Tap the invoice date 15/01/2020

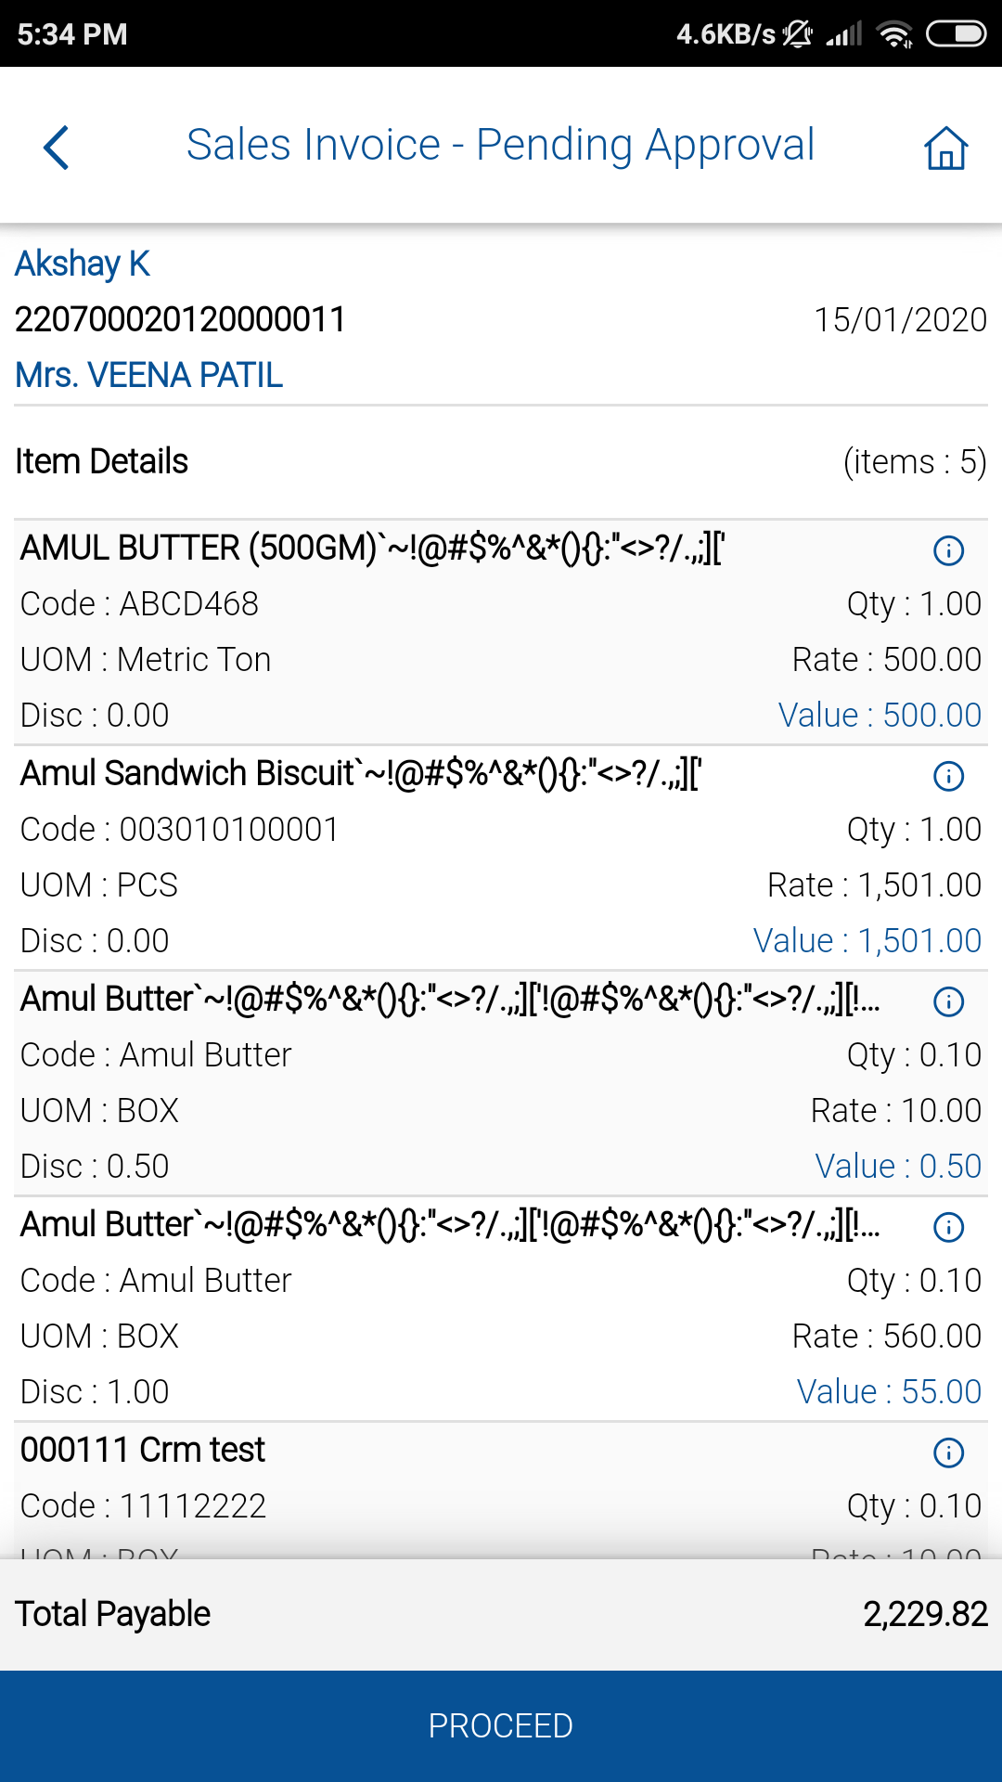pyautogui.click(x=899, y=319)
